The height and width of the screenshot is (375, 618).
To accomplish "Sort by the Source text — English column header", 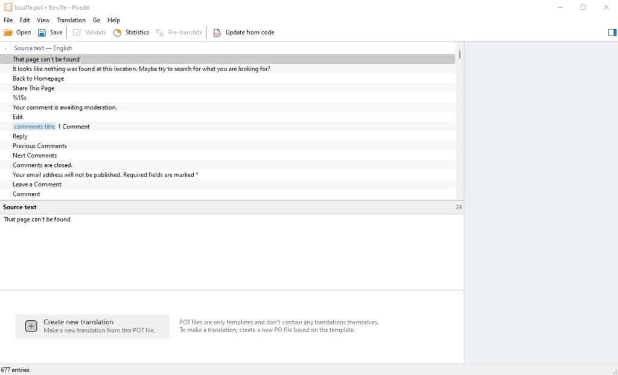I will coord(43,48).
